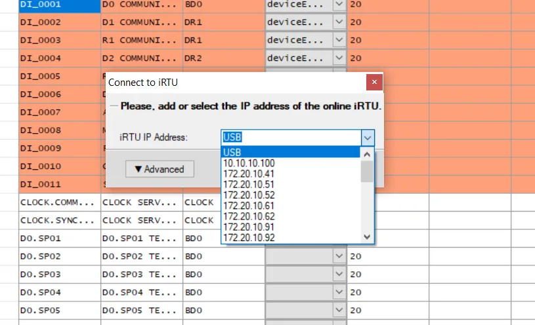
Task: Click the DO.SP03 TE... description cell
Action: 142,275
